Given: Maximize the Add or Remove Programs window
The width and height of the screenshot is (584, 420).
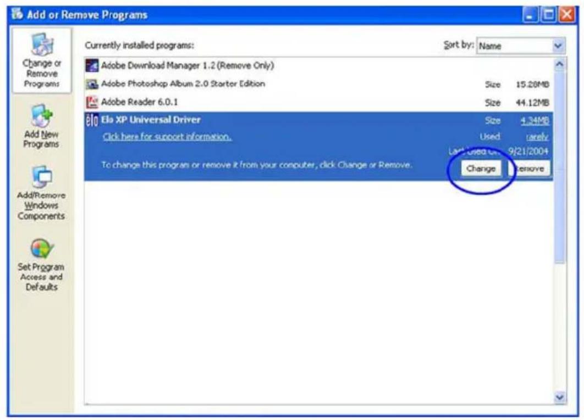Looking at the screenshot, I should point(548,15).
